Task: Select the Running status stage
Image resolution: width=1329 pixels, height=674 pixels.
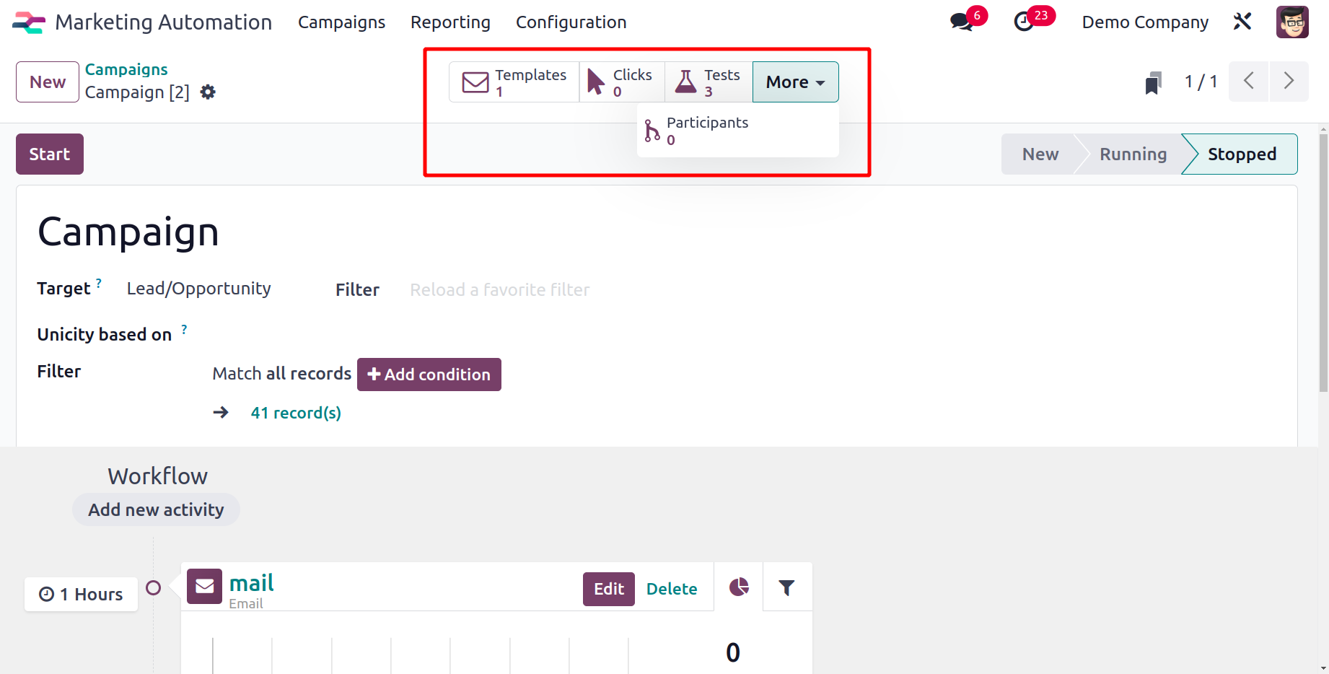Action: (x=1133, y=154)
